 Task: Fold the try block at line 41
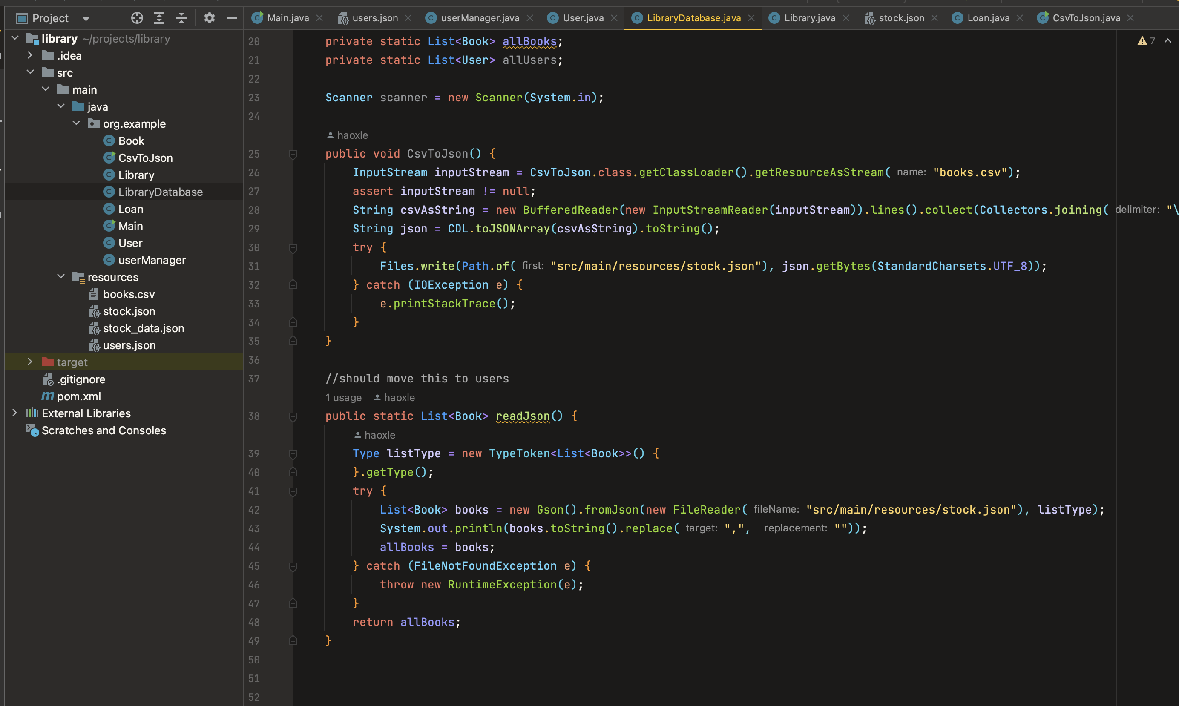tap(293, 491)
